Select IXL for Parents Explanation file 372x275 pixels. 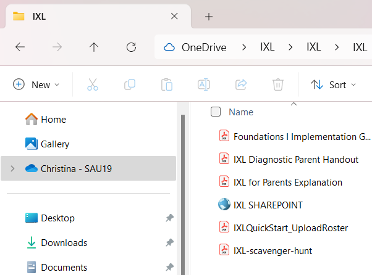click(288, 183)
